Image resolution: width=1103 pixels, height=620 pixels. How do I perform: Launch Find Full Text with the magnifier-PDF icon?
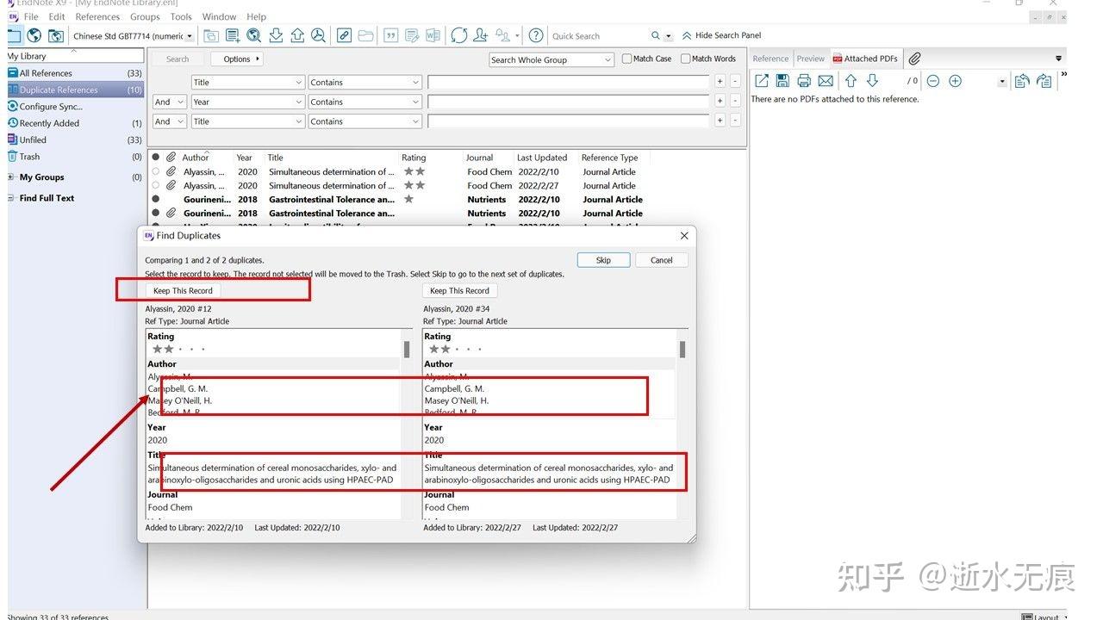click(x=318, y=35)
